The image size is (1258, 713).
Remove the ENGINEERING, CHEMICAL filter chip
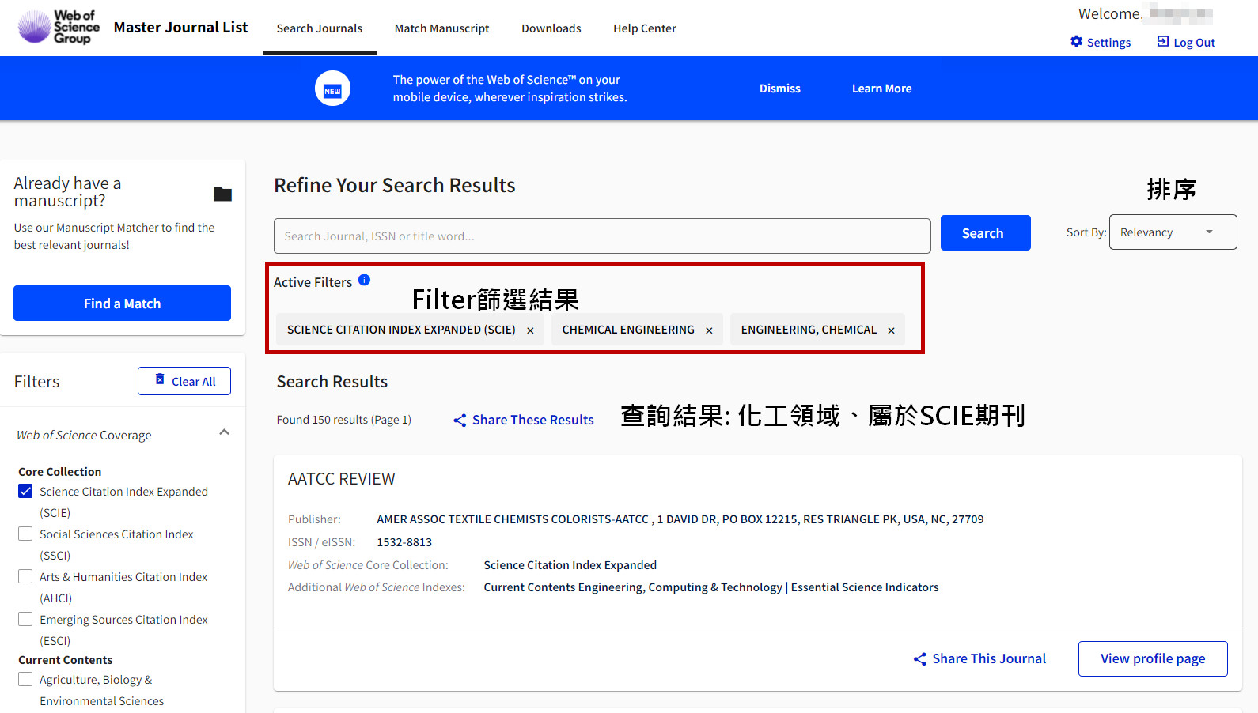tap(891, 330)
